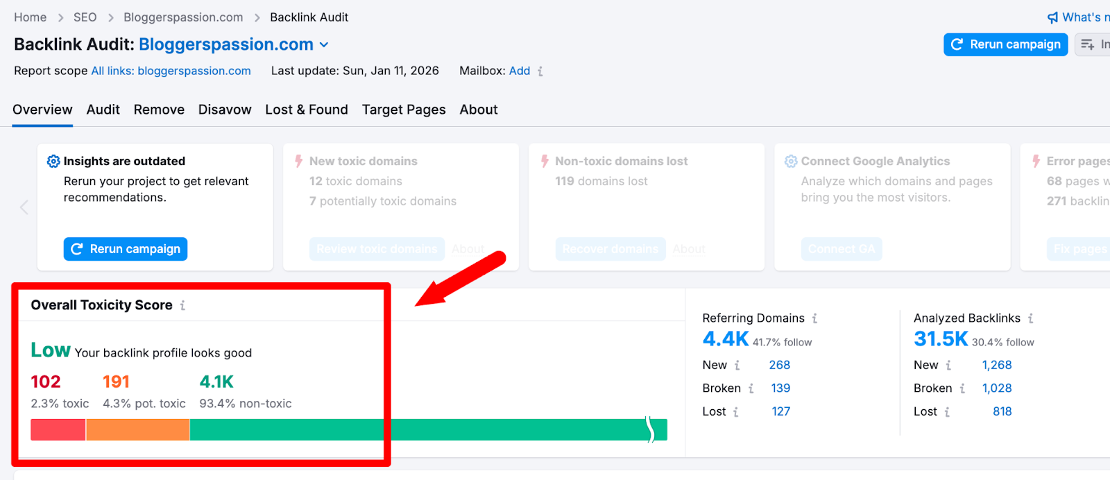
Task: Click 4.4K Referring Domains total
Action: [x=726, y=339]
